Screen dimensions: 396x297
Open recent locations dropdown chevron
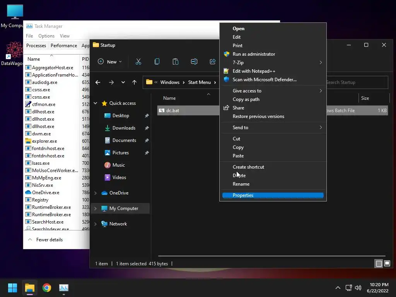pos(123,82)
